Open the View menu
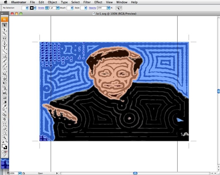Viewport: 220px width, 175px height. click(109, 2)
